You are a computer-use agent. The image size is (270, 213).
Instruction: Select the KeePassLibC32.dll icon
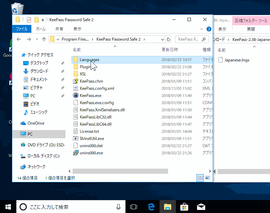(76, 117)
